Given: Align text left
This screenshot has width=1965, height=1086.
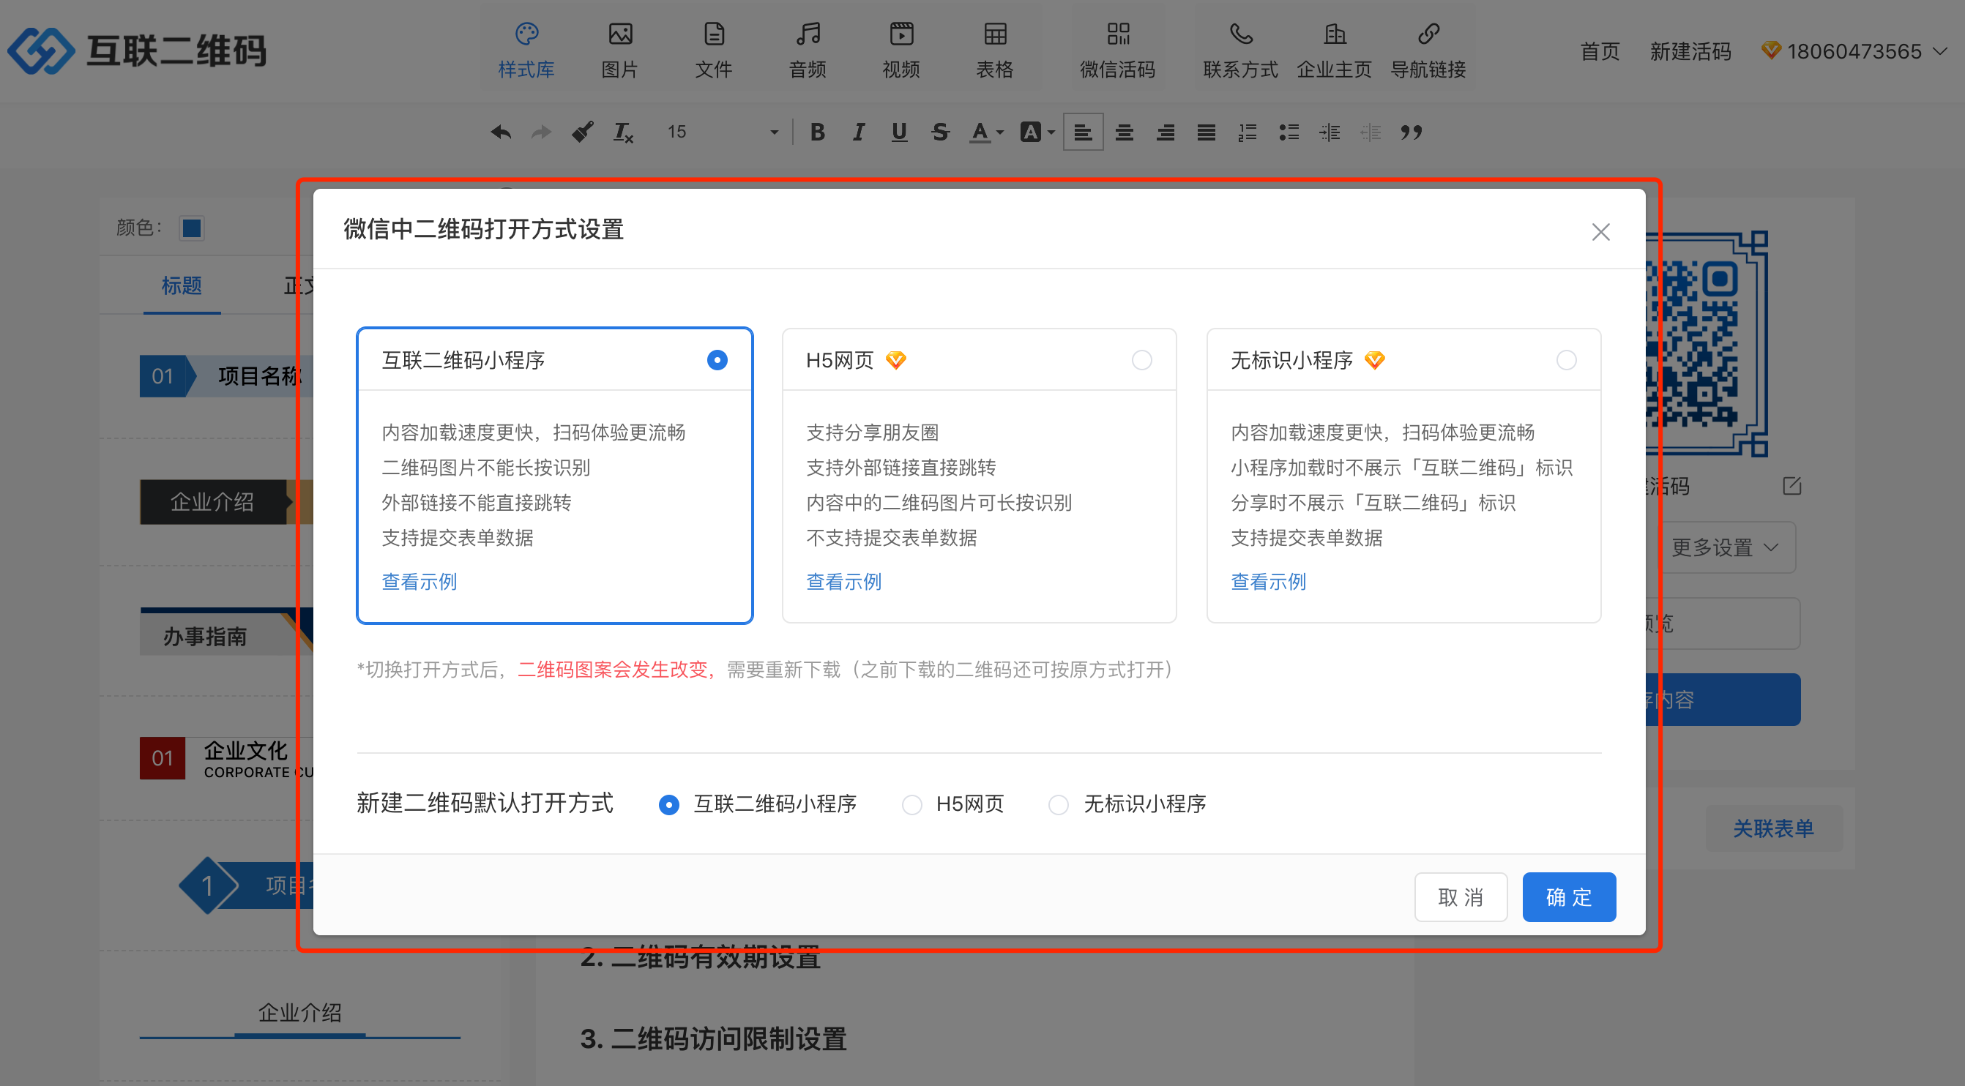Looking at the screenshot, I should 1082,132.
